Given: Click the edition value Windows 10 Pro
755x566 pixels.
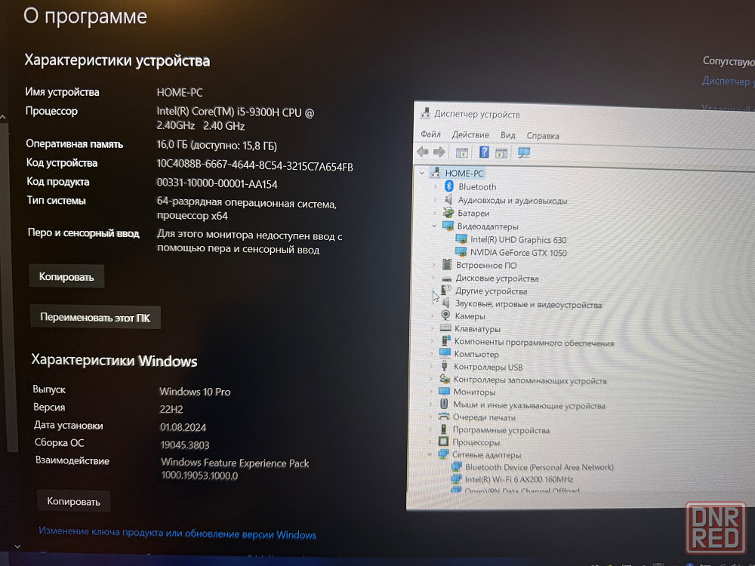Looking at the screenshot, I should [x=195, y=391].
